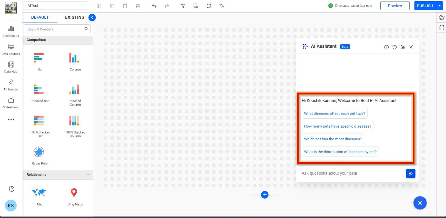Open Dashboards from the left sidebar
Image resolution: width=446 pixels, height=218 pixels.
[x=11, y=31]
